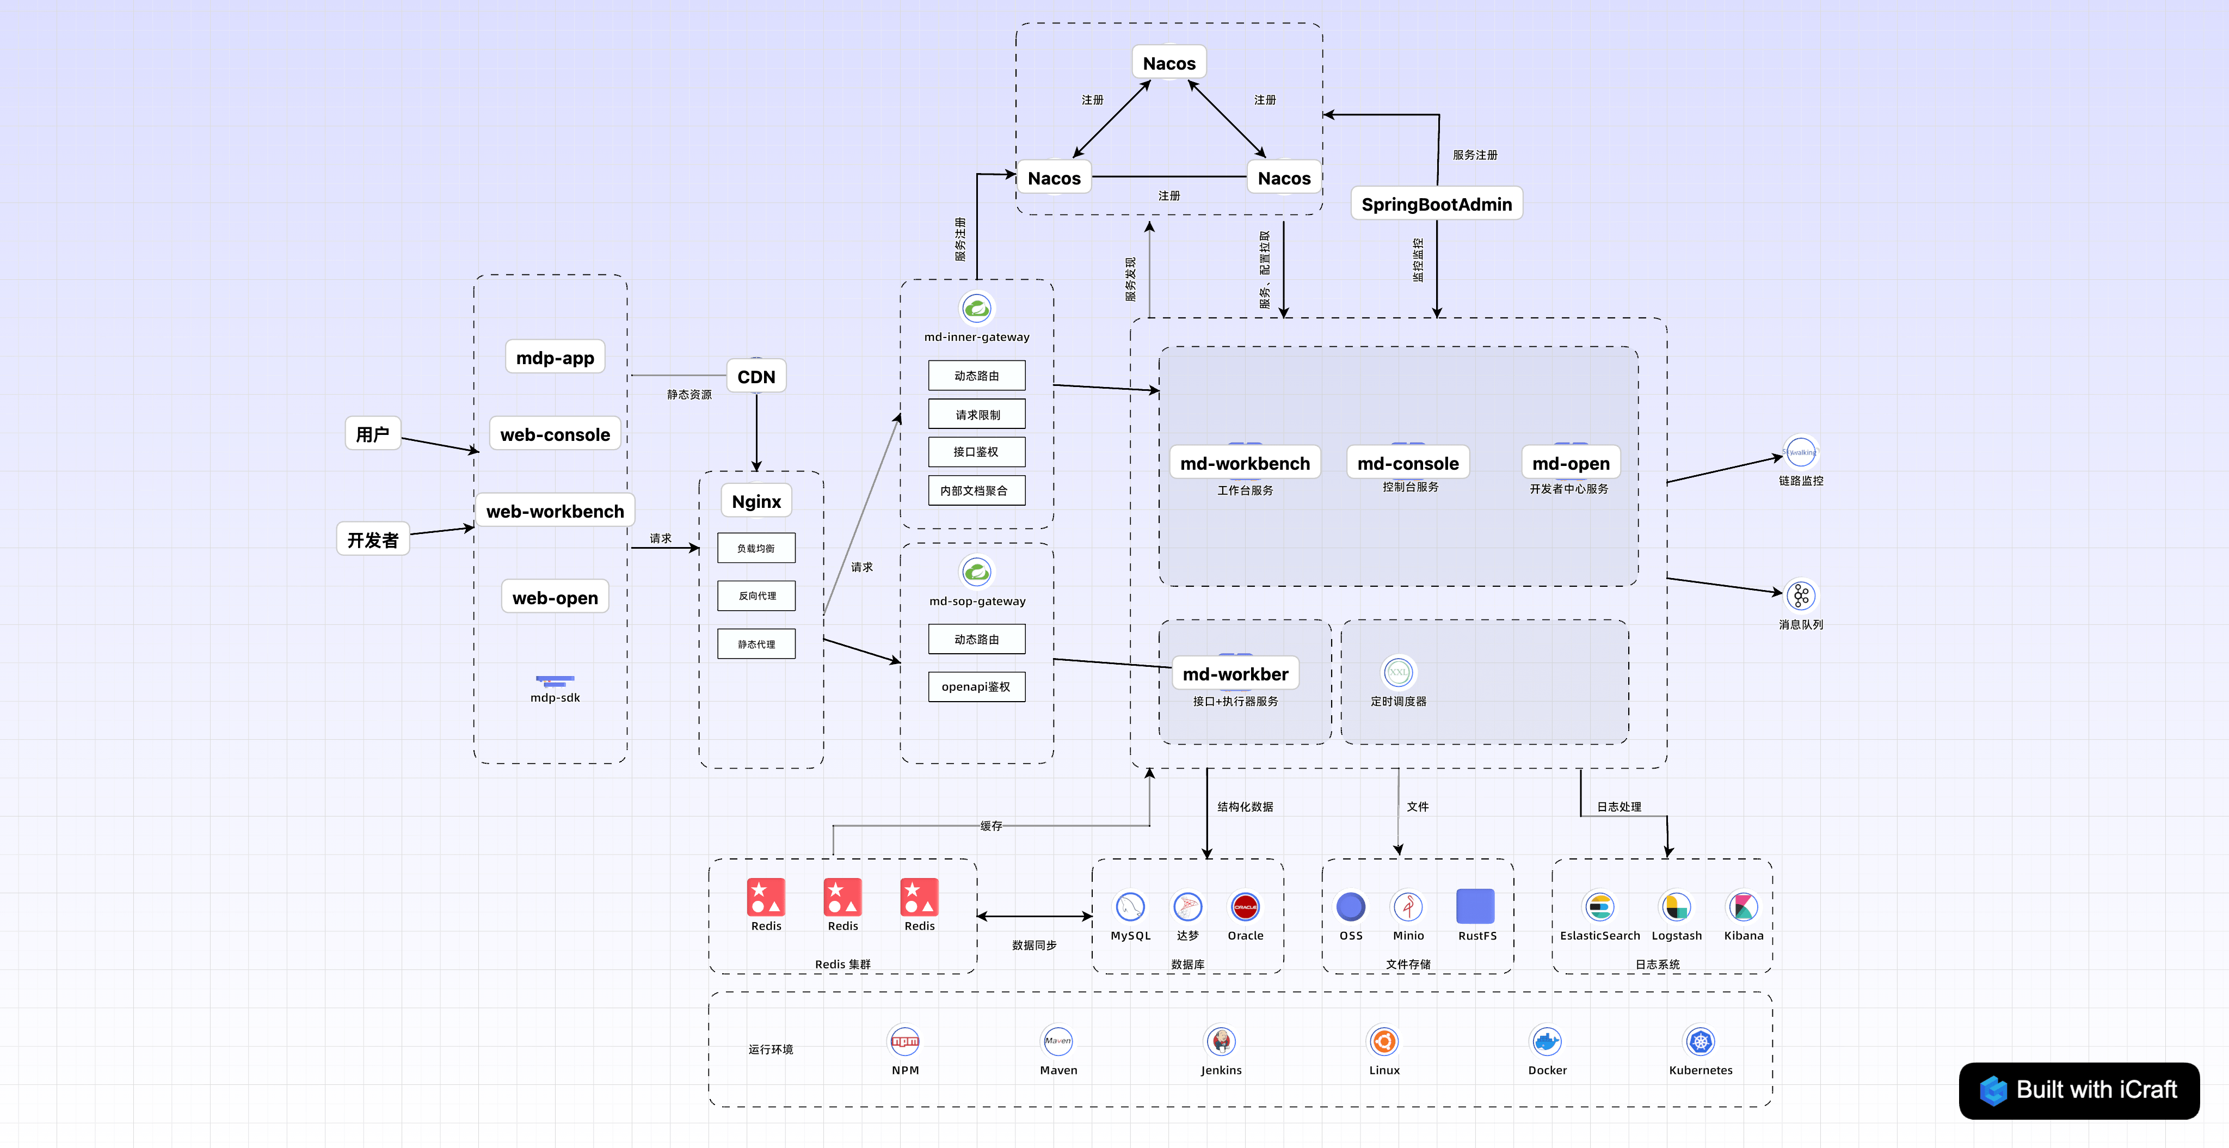The image size is (2229, 1148).
Task: Click the middle Redis icon
Action: point(842,897)
